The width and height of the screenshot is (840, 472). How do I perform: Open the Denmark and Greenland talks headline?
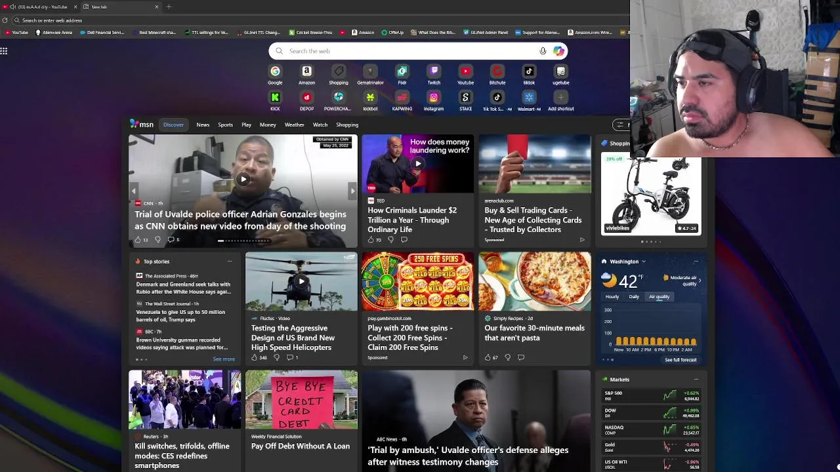click(x=183, y=288)
